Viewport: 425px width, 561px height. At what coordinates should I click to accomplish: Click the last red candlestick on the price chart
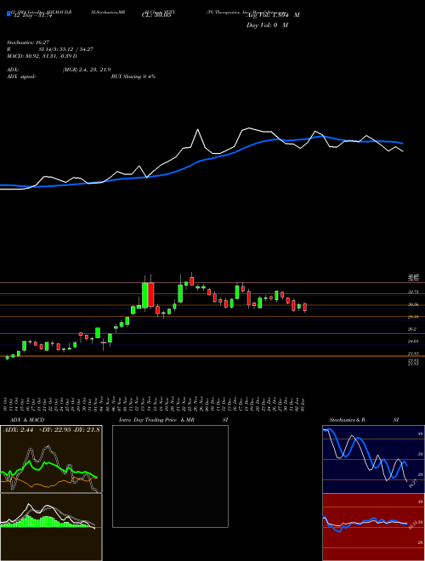click(x=305, y=308)
